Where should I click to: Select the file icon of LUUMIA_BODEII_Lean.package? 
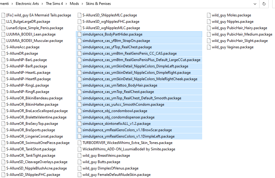coord(3,34)
